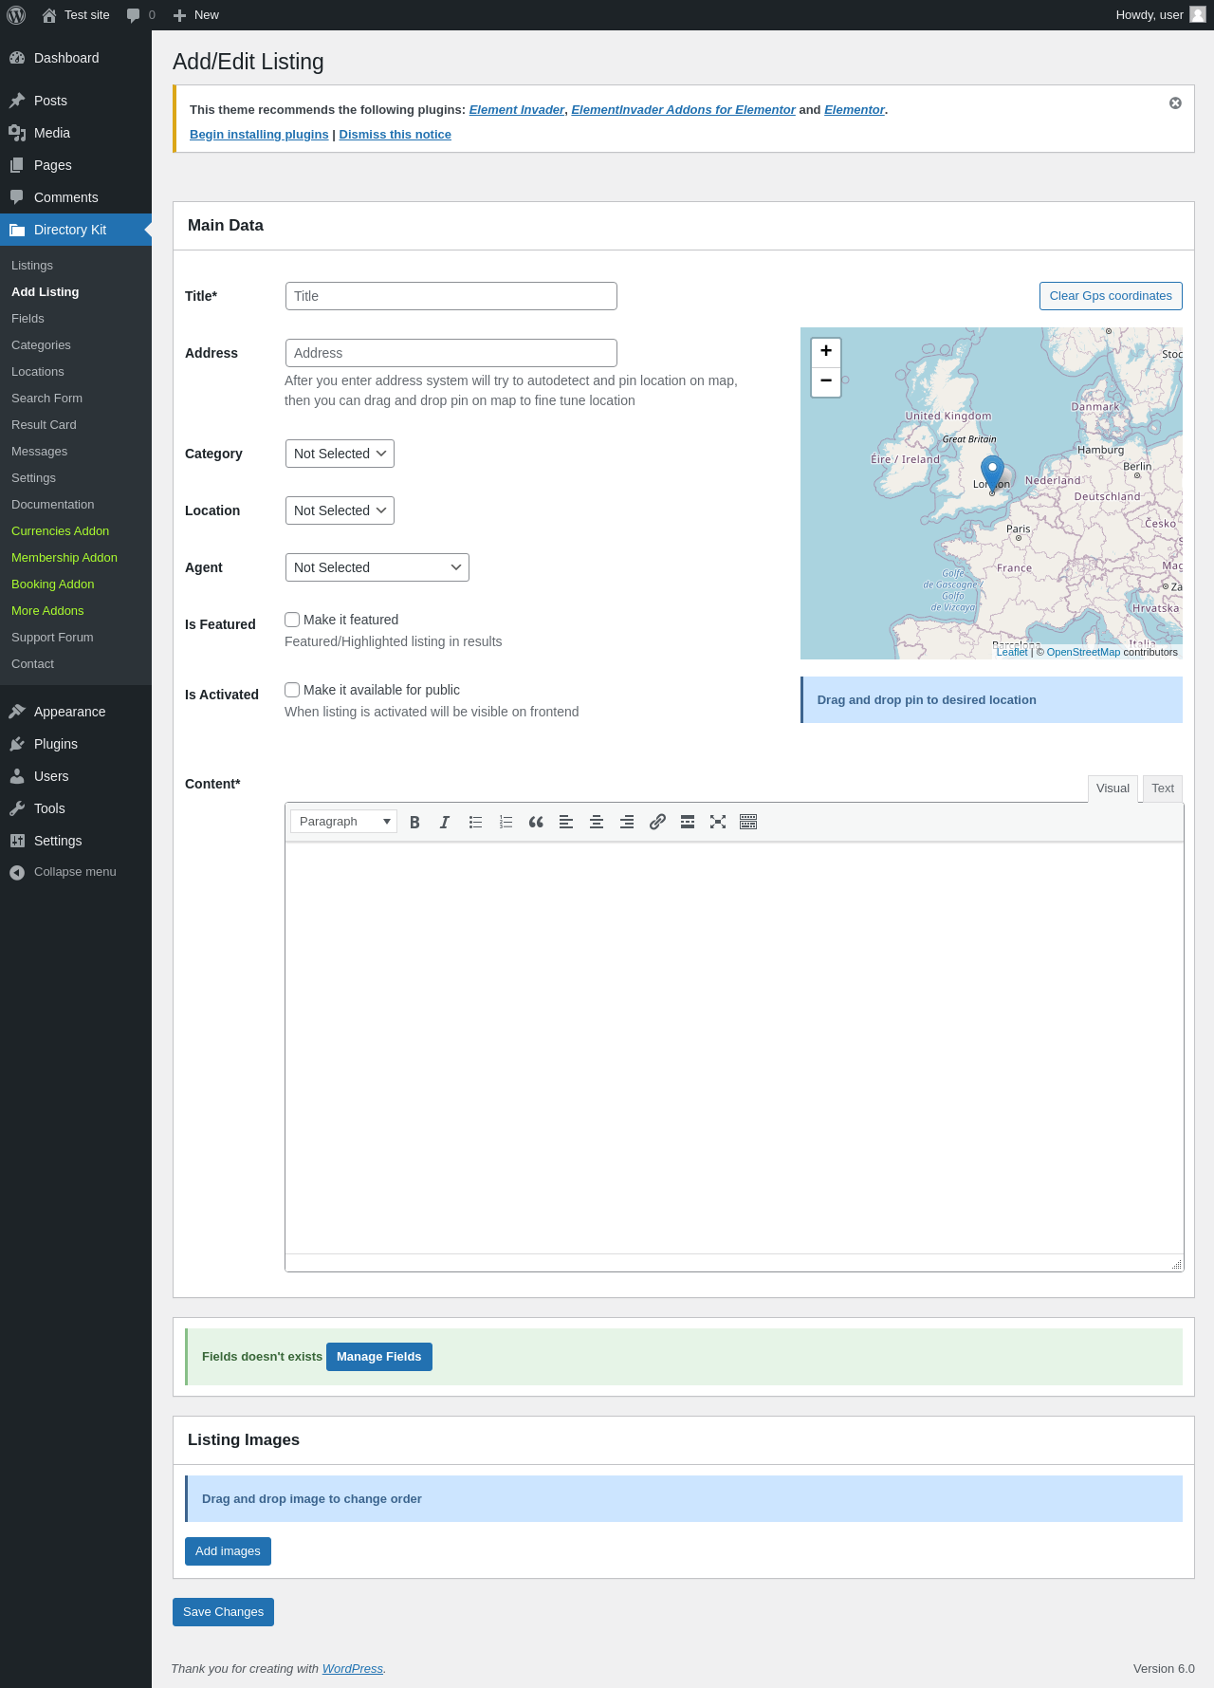Toggle fullscreen editor mode
Viewport: 1214px width, 1688px height.
click(x=718, y=823)
